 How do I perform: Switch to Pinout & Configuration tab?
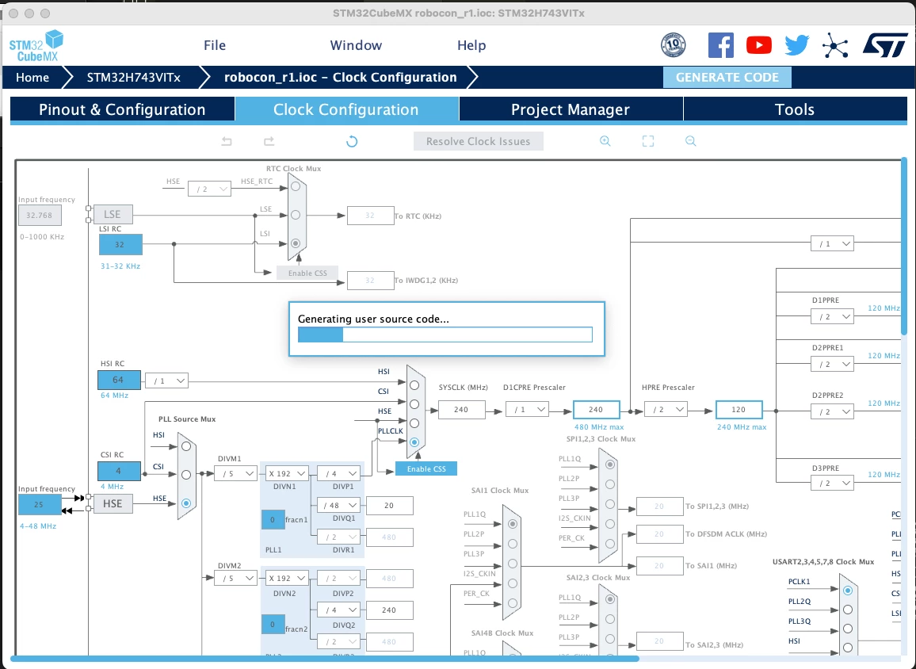point(122,110)
